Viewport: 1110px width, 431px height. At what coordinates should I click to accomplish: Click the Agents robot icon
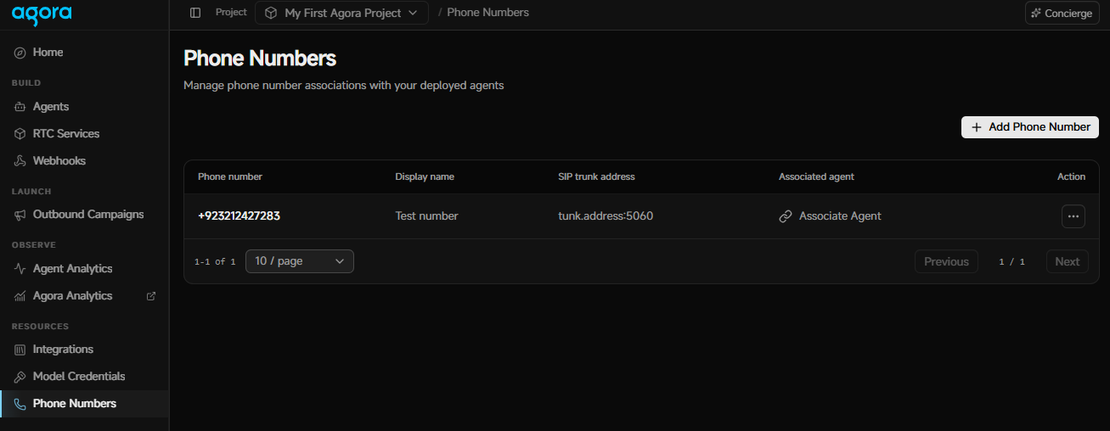[x=20, y=107]
